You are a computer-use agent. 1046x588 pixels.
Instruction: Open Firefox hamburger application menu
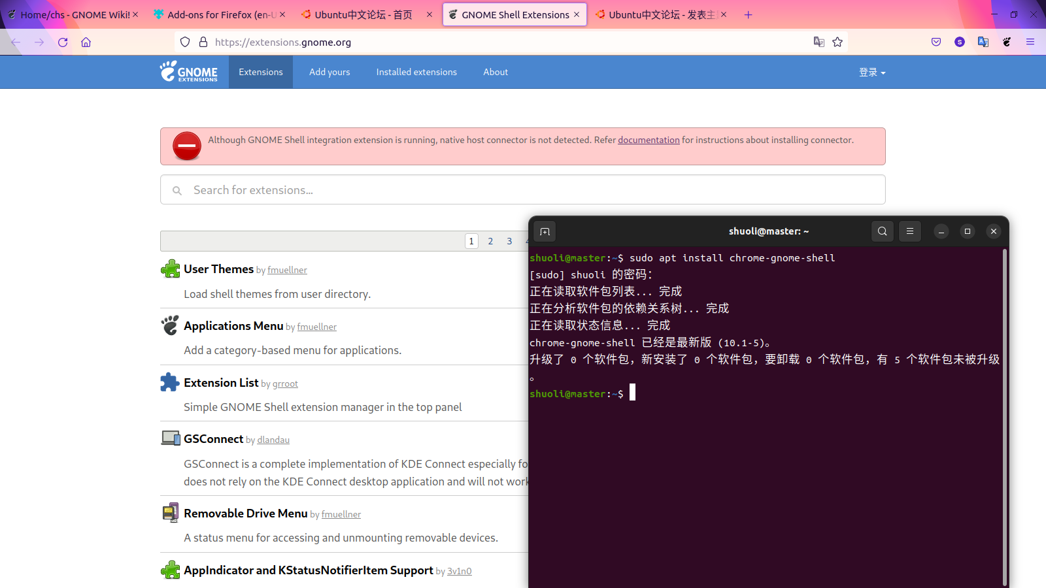pos(1030,42)
